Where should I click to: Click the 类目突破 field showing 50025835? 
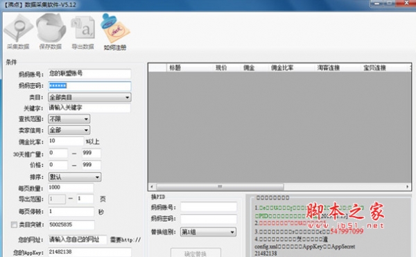pyautogui.click(x=71, y=224)
